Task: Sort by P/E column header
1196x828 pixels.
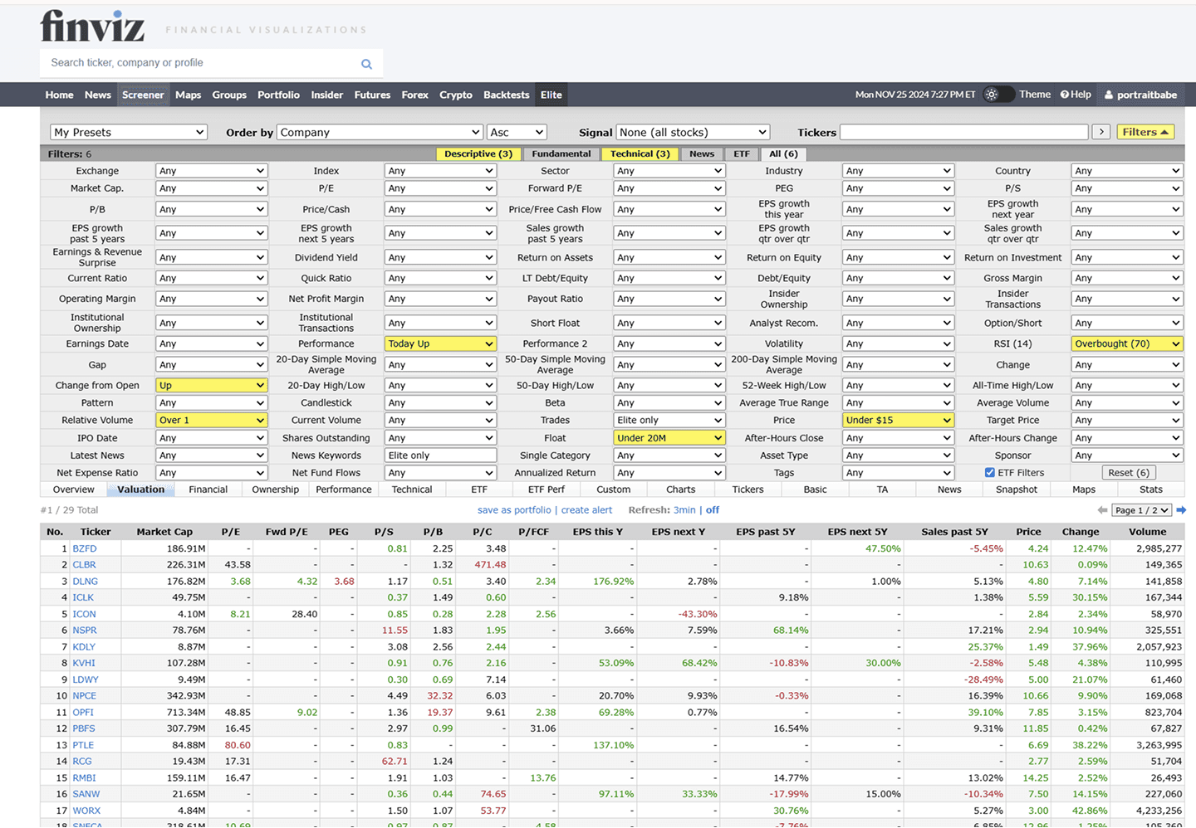Action: [231, 532]
